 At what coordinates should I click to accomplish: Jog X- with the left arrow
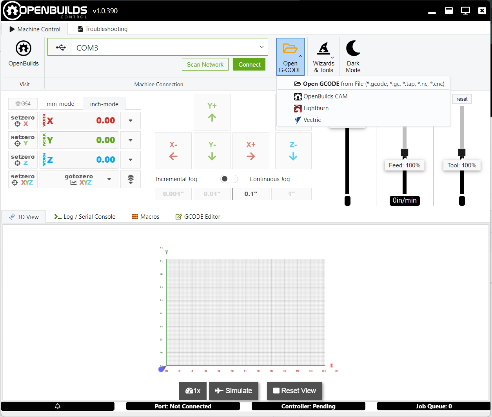coord(173,151)
